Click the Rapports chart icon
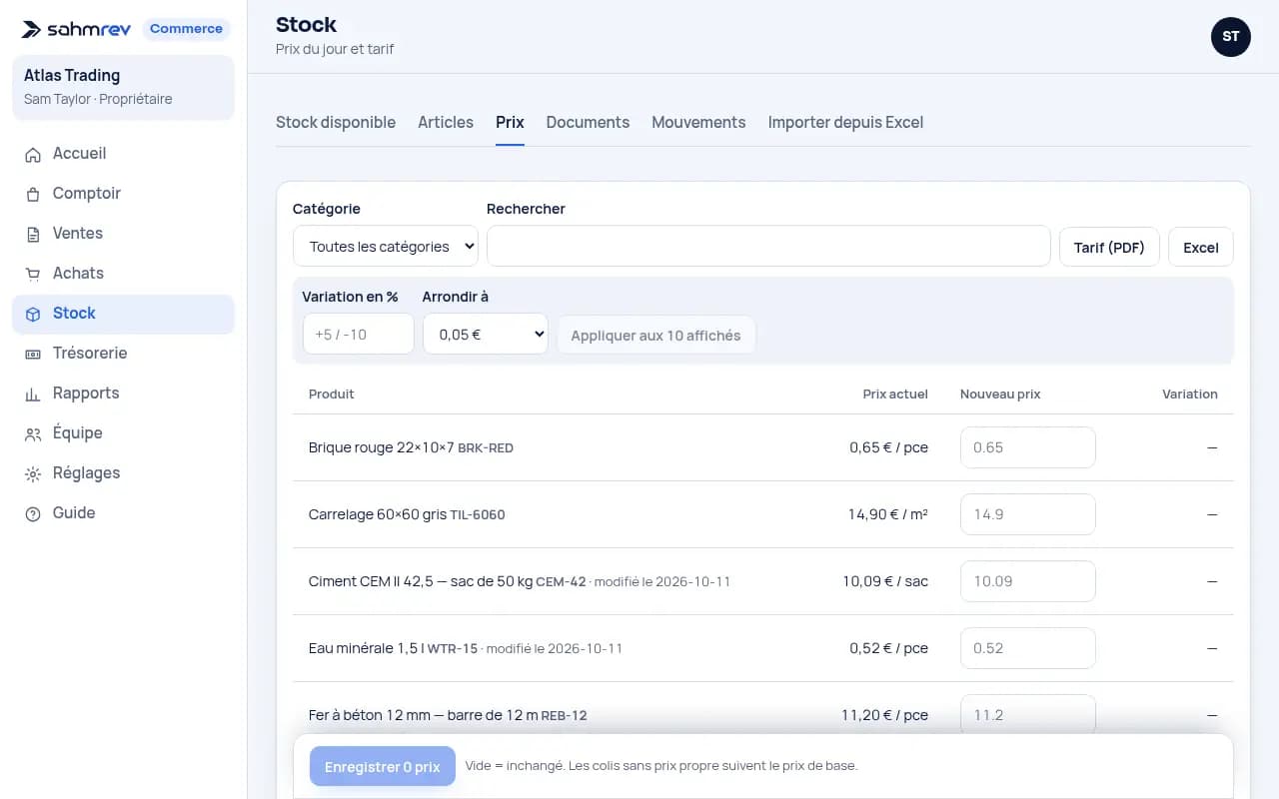Image resolution: width=1279 pixels, height=799 pixels. click(33, 394)
